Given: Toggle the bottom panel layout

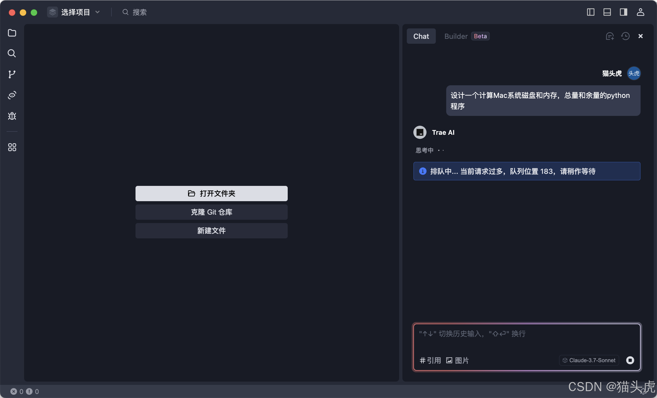Looking at the screenshot, I should tap(607, 12).
